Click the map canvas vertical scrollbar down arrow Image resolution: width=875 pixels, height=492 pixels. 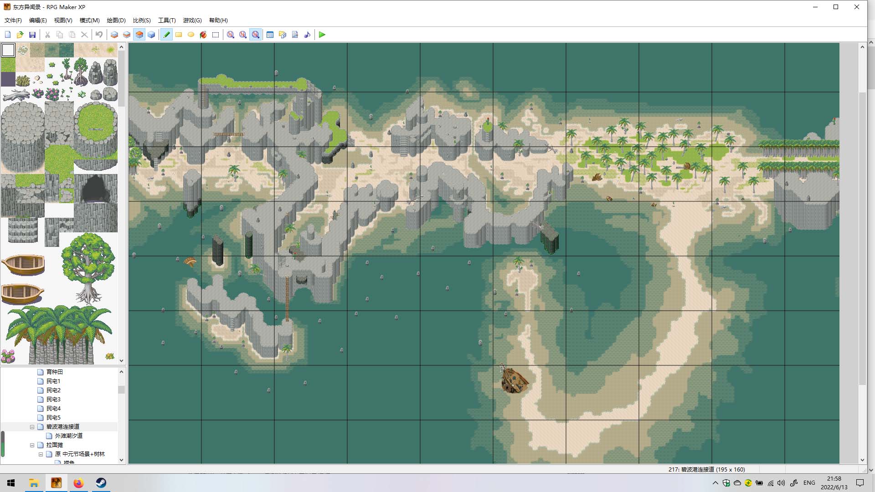click(862, 460)
